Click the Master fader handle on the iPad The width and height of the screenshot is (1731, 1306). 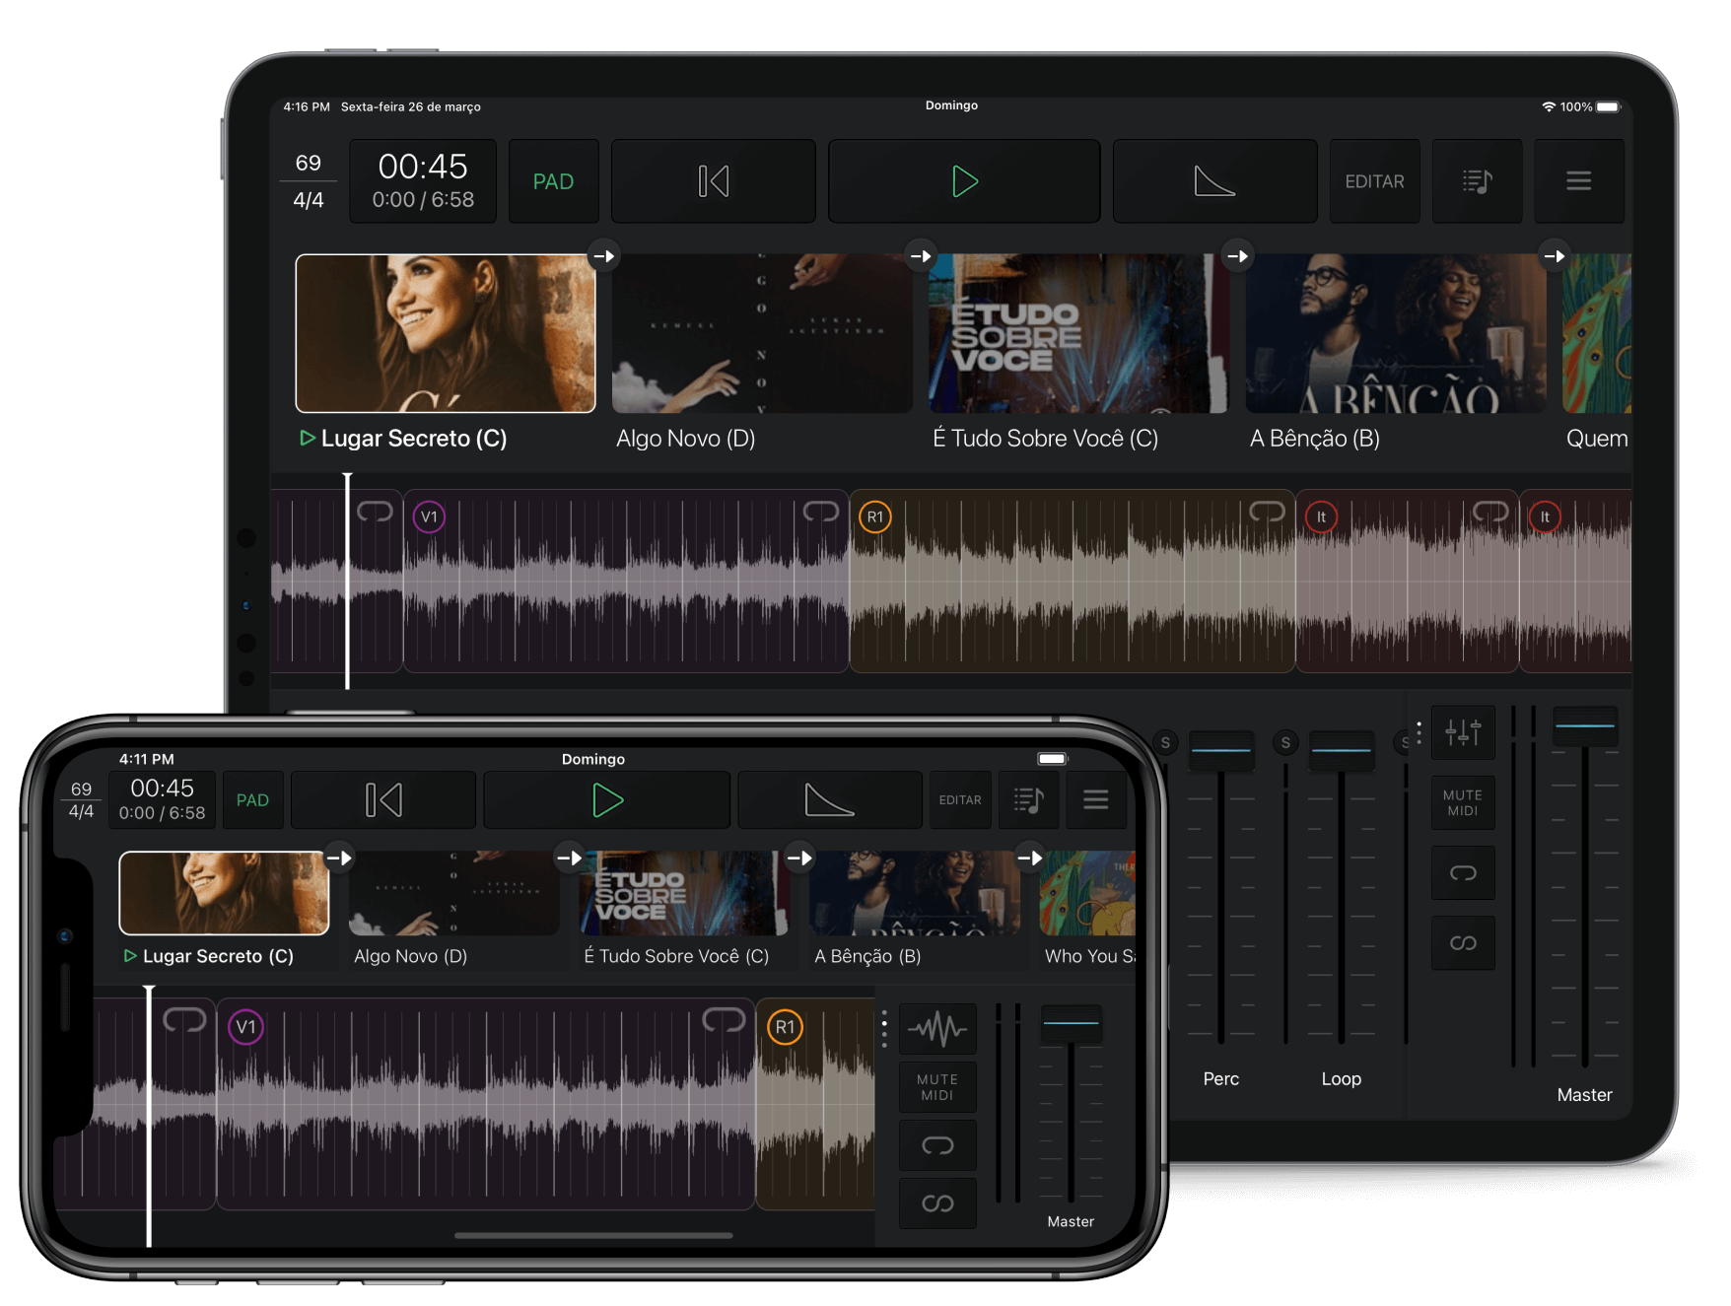coord(1584,726)
